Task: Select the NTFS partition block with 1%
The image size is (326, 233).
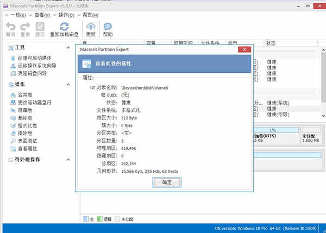Action: 276,135
